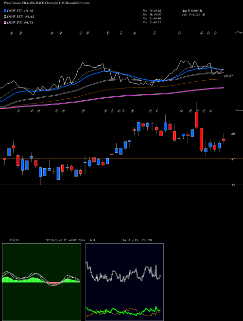Click the ADX panel heading label
Viewport: 243px width, 321px height.
pyautogui.click(x=92, y=240)
